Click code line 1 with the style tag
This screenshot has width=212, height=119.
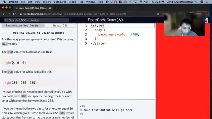click(x=97, y=25)
